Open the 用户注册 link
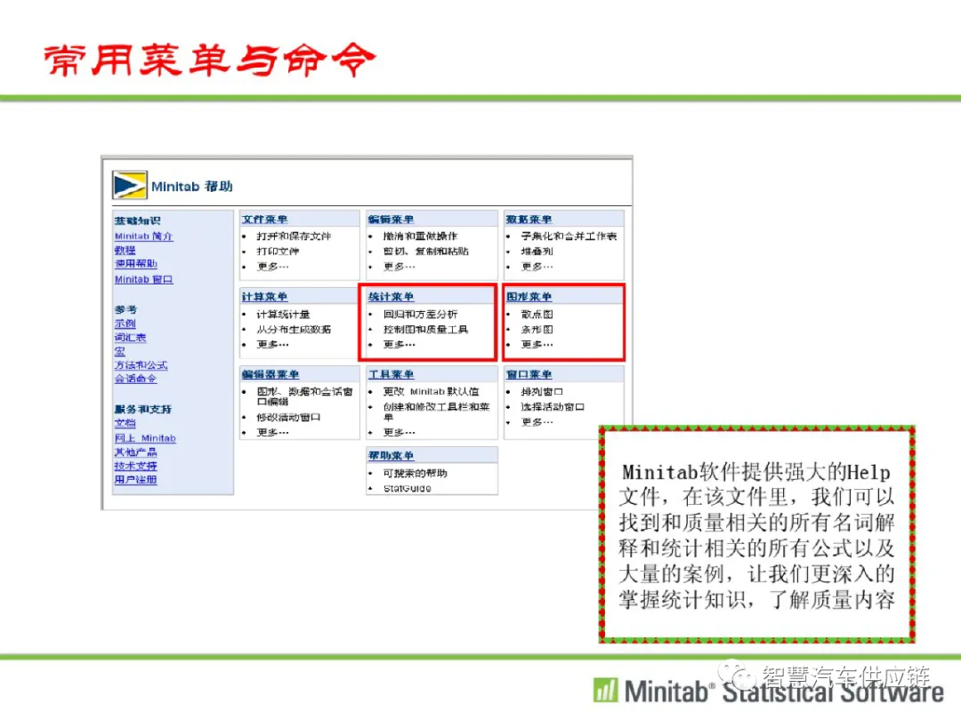This screenshot has height=720, width=961. coord(136,480)
